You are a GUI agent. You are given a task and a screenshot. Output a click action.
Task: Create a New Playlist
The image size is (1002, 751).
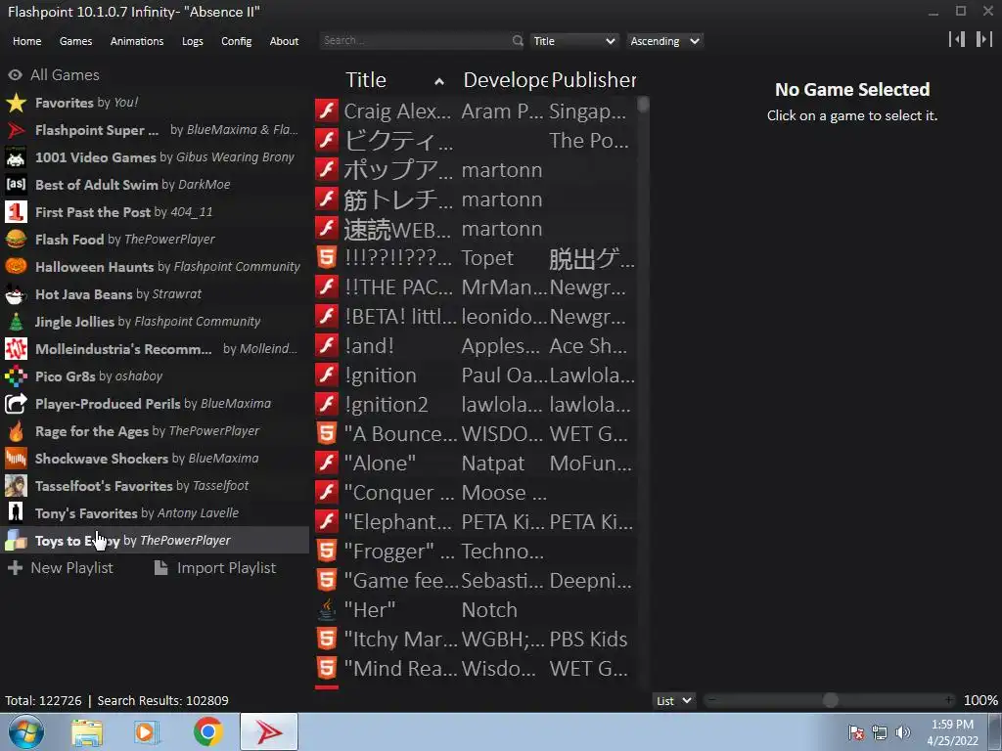(61, 568)
